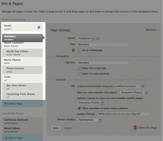Screen dimensions: 163x141
Task: Click the help icon next to URL field
Action: point(143,86)
